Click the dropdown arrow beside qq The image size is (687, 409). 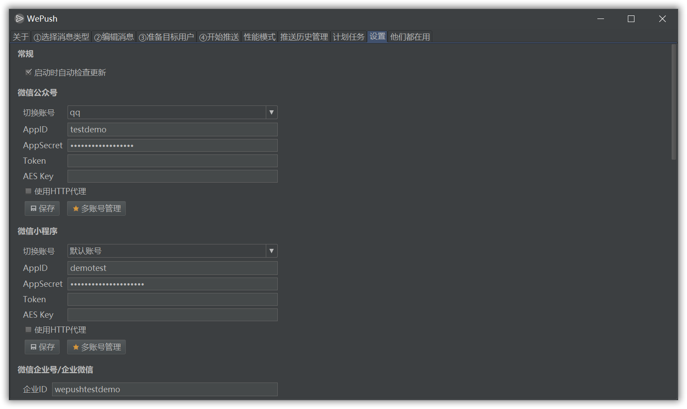tap(272, 113)
